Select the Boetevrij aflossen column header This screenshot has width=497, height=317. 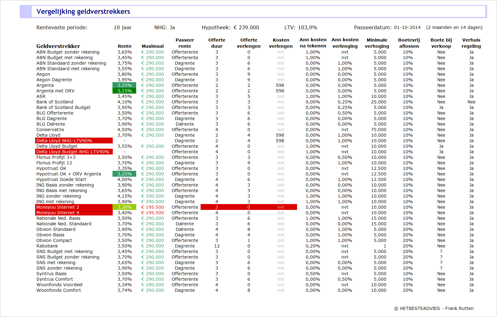coord(409,43)
